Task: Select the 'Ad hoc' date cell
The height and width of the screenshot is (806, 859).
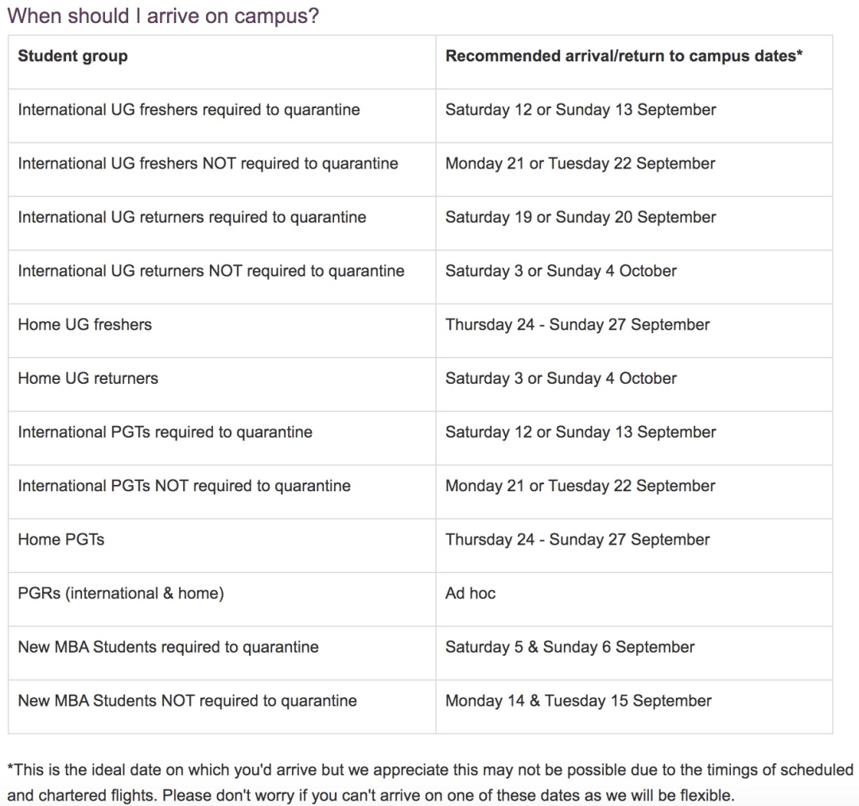Action: point(470,593)
